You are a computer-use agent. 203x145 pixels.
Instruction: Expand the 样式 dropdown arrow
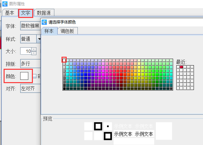pyautogui.click(x=39, y=39)
